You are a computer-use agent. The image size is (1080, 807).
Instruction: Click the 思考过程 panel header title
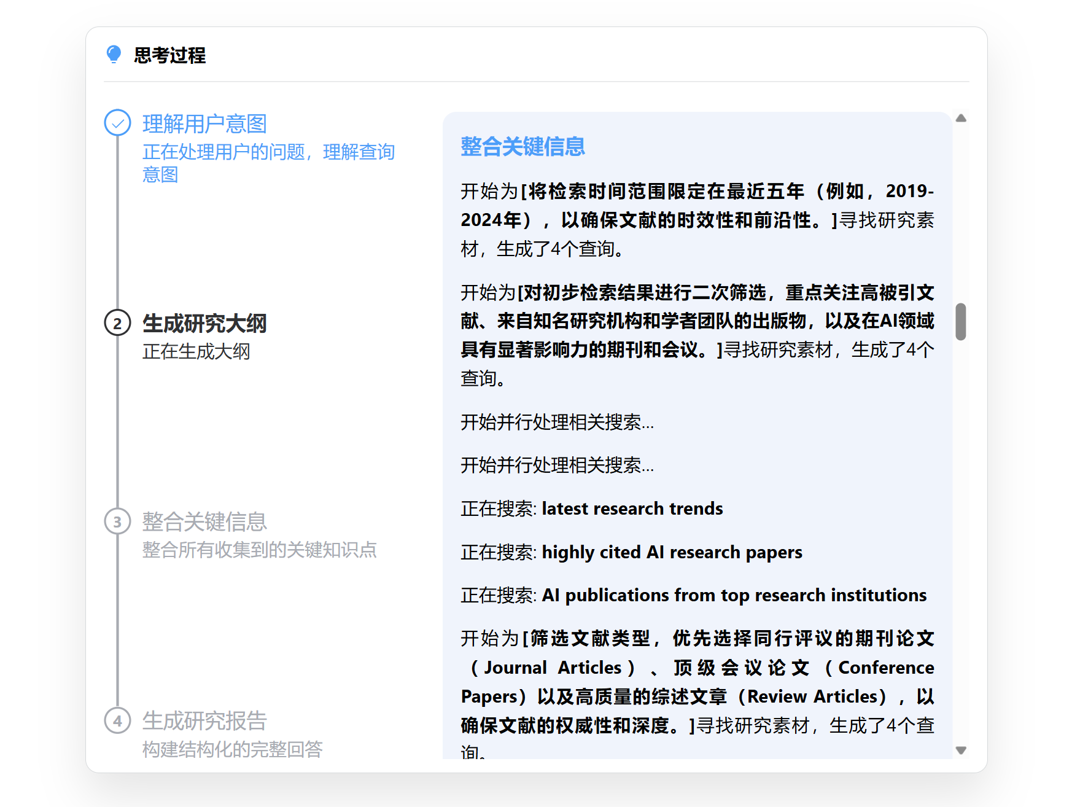coord(170,55)
